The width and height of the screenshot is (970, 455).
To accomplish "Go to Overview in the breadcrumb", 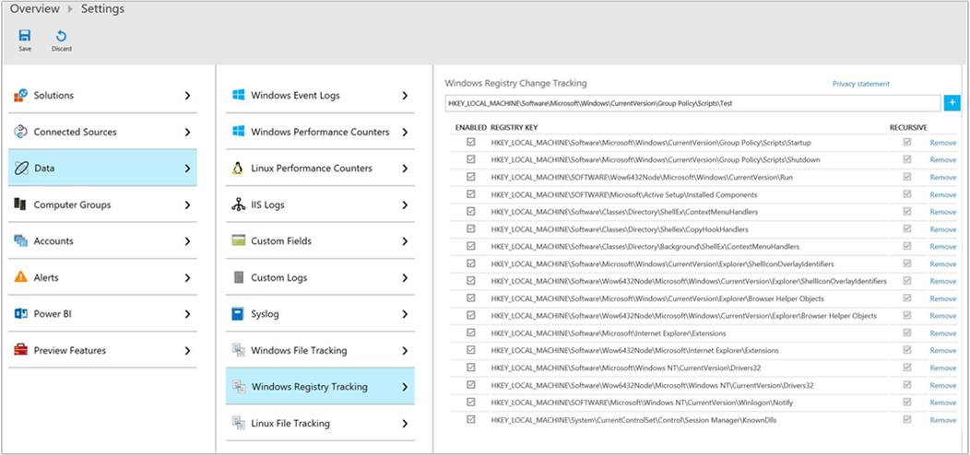I will 35,8.
